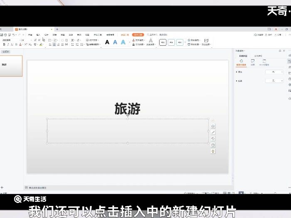Close the object properties panel

(284, 51)
